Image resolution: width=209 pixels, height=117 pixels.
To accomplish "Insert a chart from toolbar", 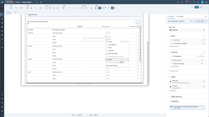I will 47,8.
